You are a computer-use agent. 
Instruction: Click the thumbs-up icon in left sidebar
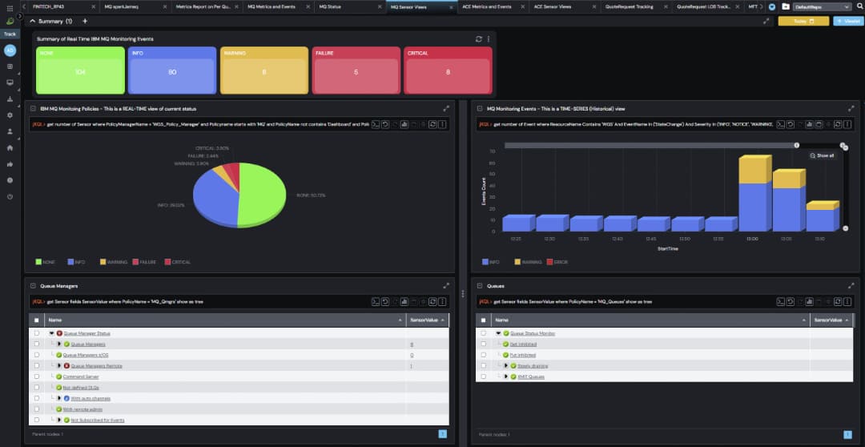[10, 164]
